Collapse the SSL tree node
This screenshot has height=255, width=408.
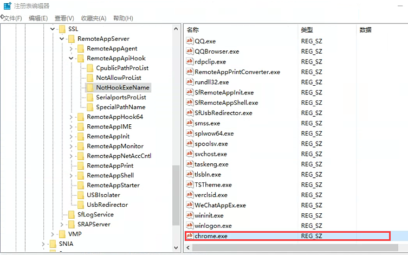click(x=53, y=29)
